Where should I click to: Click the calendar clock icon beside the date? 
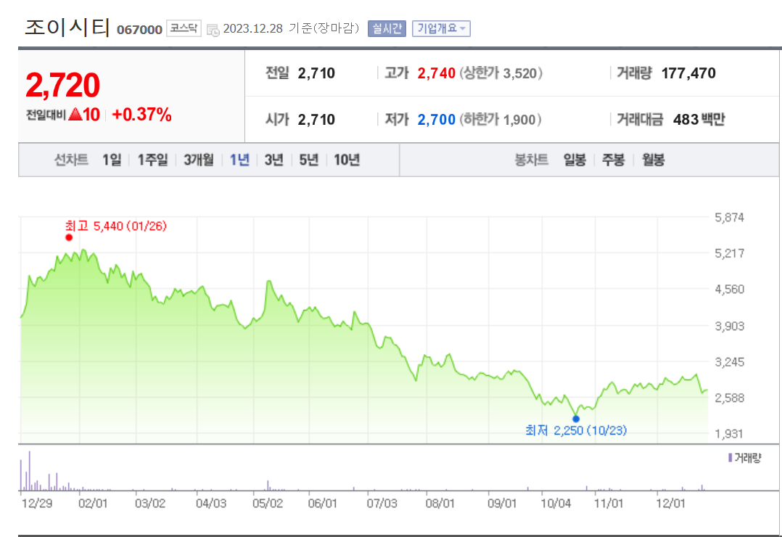tap(213, 30)
